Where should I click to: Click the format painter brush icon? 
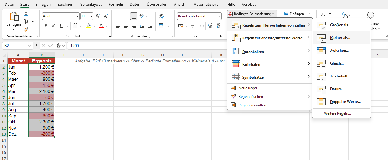(26, 29)
